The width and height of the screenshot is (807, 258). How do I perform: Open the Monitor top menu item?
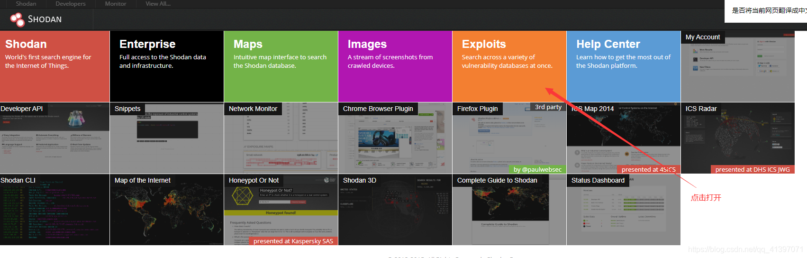(116, 4)
